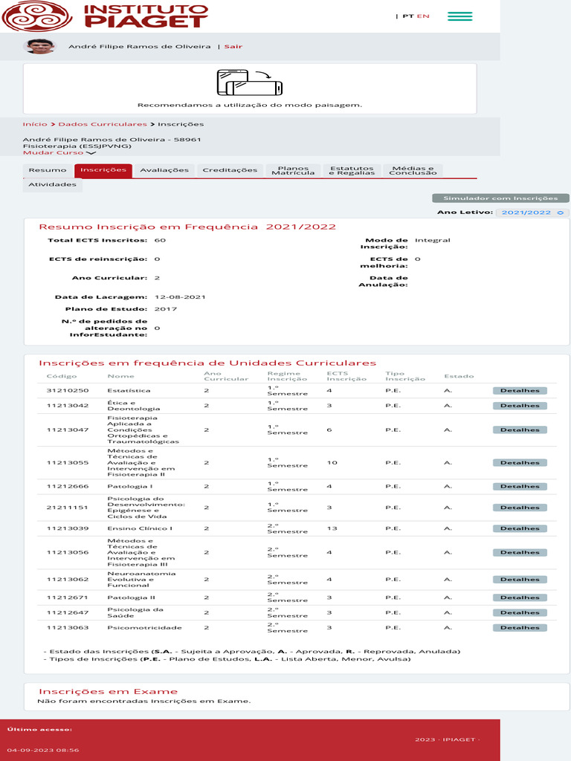Open Detalhes for Estatística
The width and height of the screenshot is (571, 761).
pos(520,390)
